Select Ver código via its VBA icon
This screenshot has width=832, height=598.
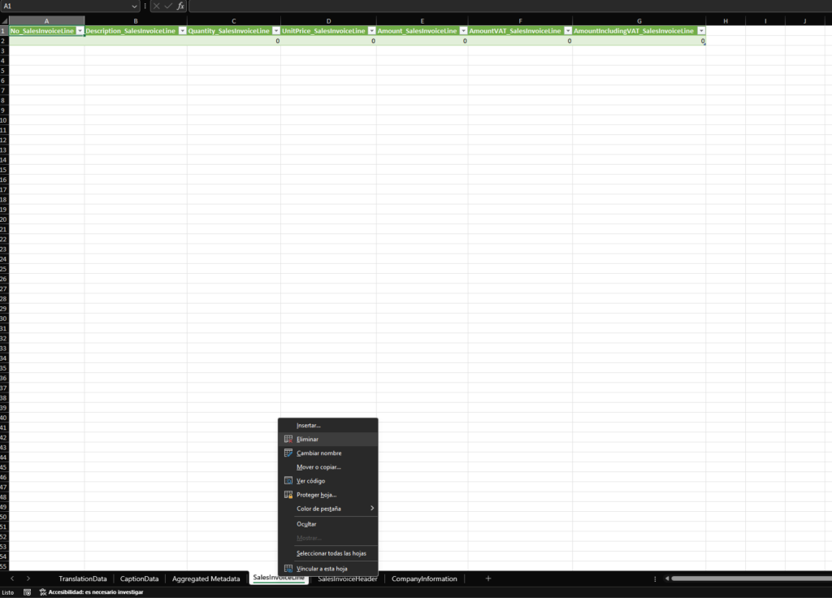click(288, 480)
